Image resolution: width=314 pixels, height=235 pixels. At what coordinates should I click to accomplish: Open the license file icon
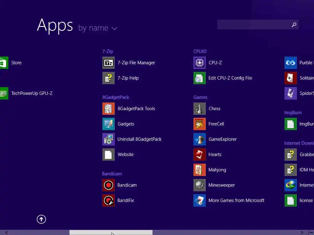coord(291,200)
